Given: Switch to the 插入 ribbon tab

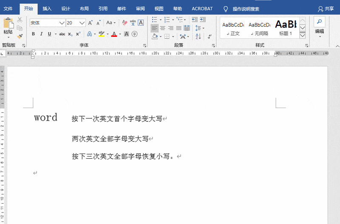Looking at the screenshot, I should (x=47, y=8).
